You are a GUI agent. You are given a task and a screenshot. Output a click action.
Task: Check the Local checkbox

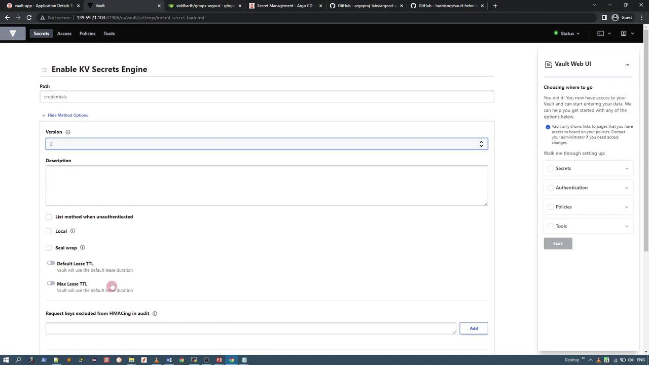click(49, 231)
